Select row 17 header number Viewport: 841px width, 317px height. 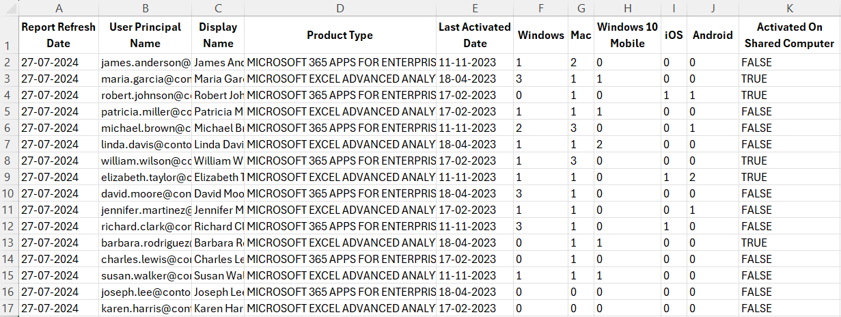coord(9,308)
